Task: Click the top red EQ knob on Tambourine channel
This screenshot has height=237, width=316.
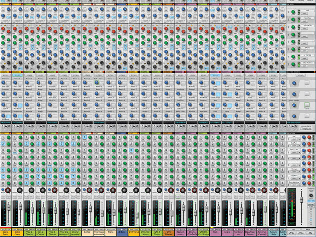Action: 236,29
